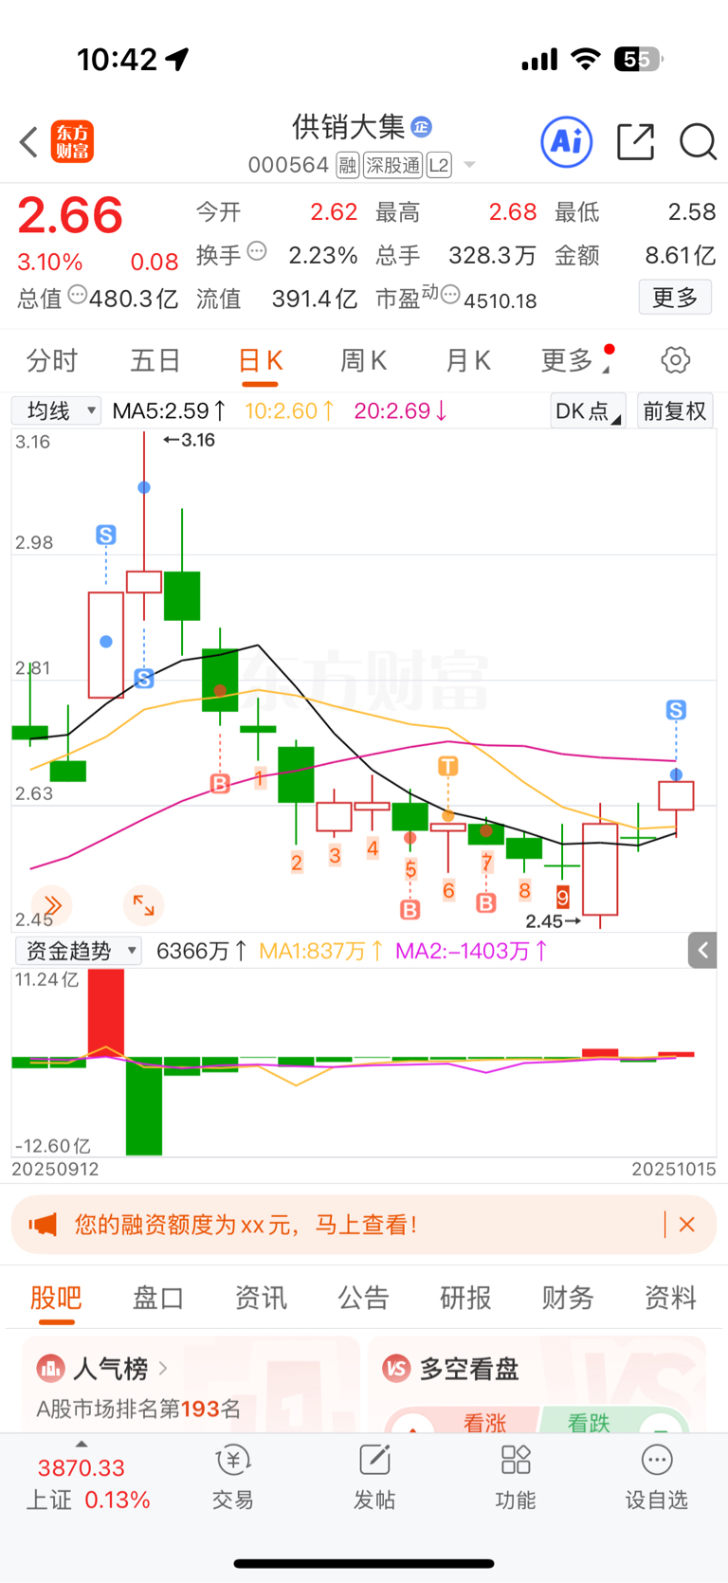Toggle 前复权 adjustment mode

pyautogui.click(x=675, y=411)
